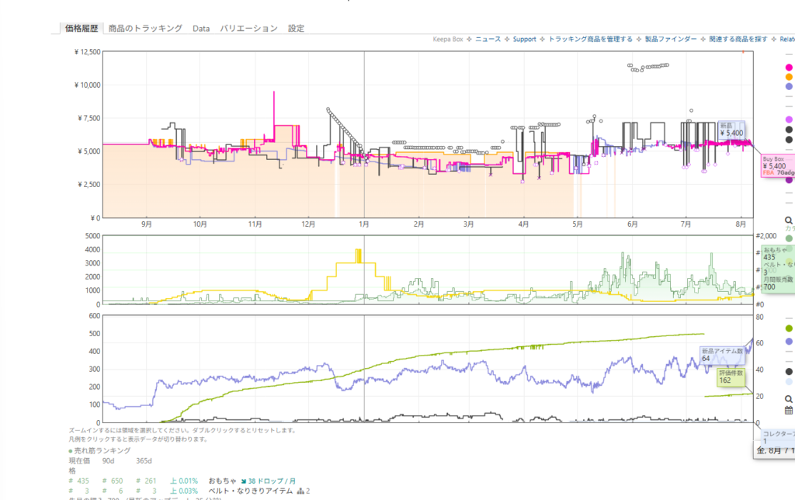The height and width of the screenshot is (500, 795).
Task: Click the 6月 label on time axis
Action: [632, 224]
